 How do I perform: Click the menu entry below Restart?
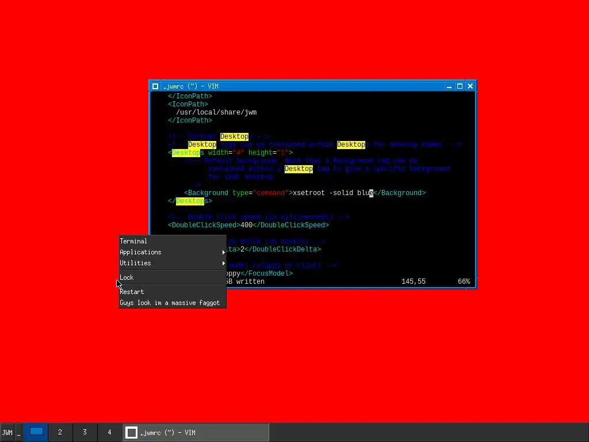(x=173, y=303)
